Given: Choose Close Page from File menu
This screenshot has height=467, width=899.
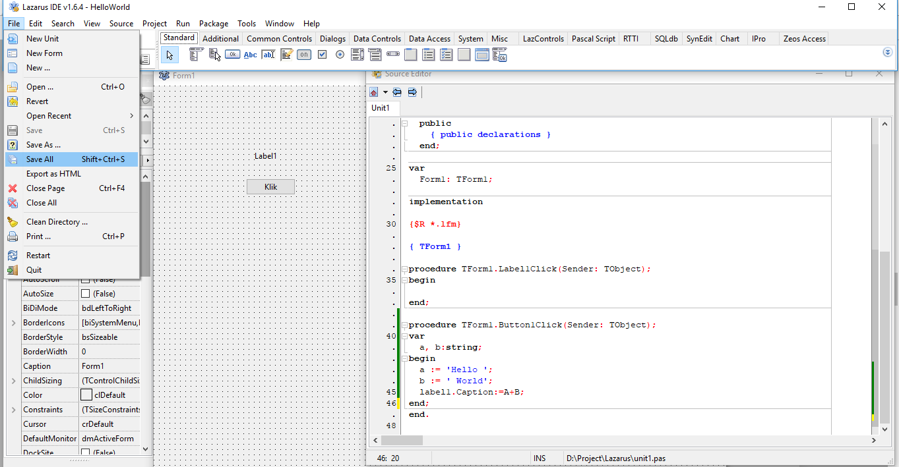Looking at the screenshot, I should (x=71, y=188).
